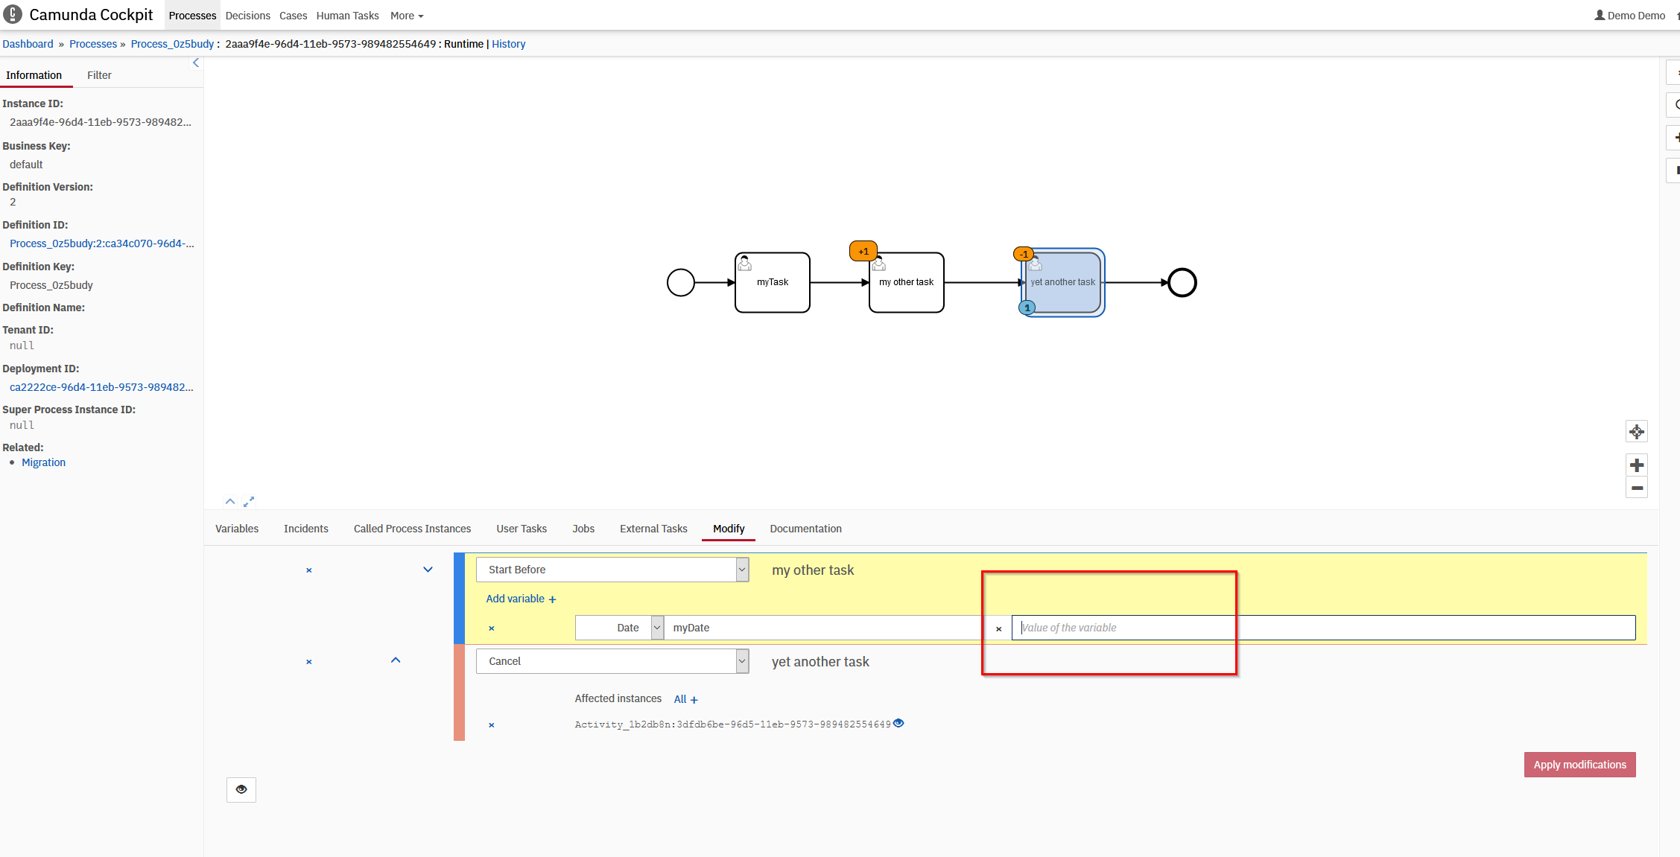Image resolution: width=1680 pixels, height=857 pixels.
Task: Collapse the left Information sidebar
Action: (x=196, y=63)
